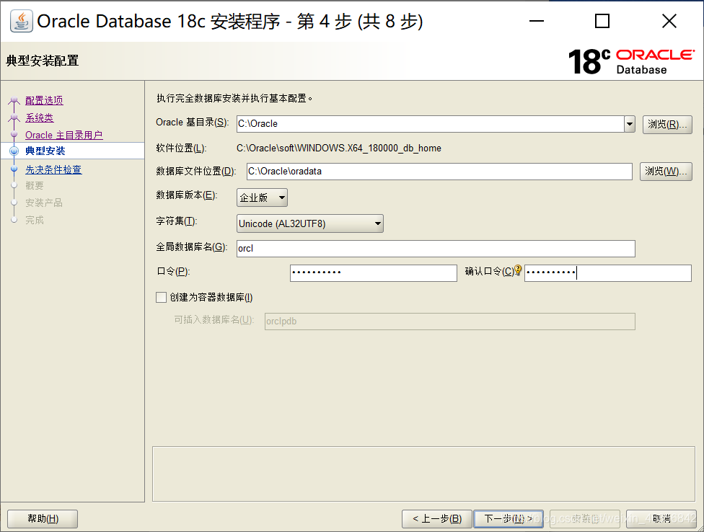Expand the Oracle 基目录 dropdown arrow
This screenshot has width=704, height=532.
tap(630, 124)
